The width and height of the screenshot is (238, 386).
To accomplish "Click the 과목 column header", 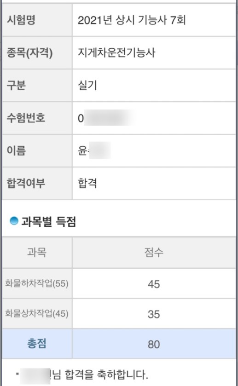I will (37, 252).
